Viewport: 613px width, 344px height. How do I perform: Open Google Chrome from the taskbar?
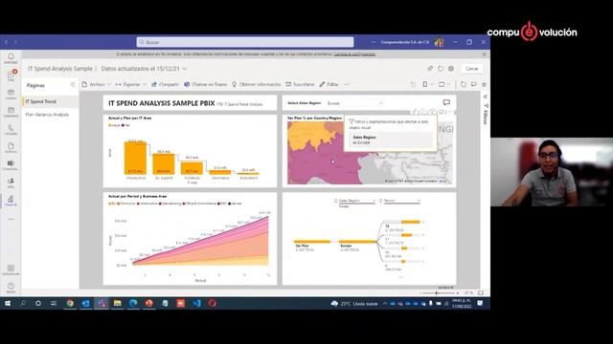coord(70,303)
